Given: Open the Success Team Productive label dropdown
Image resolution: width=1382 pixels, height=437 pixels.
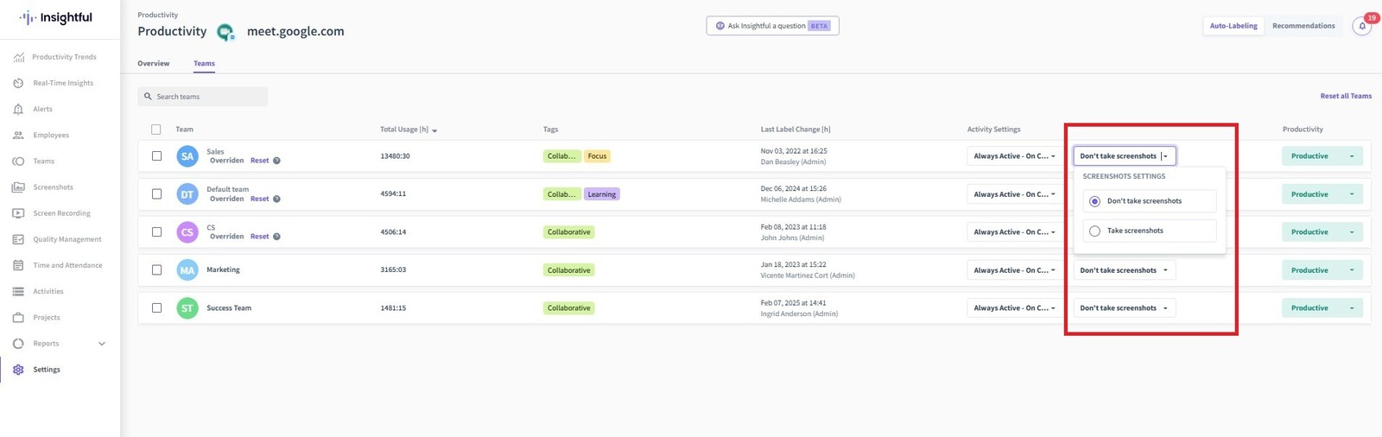Looking at the screenshot, I should (1322, 308).
